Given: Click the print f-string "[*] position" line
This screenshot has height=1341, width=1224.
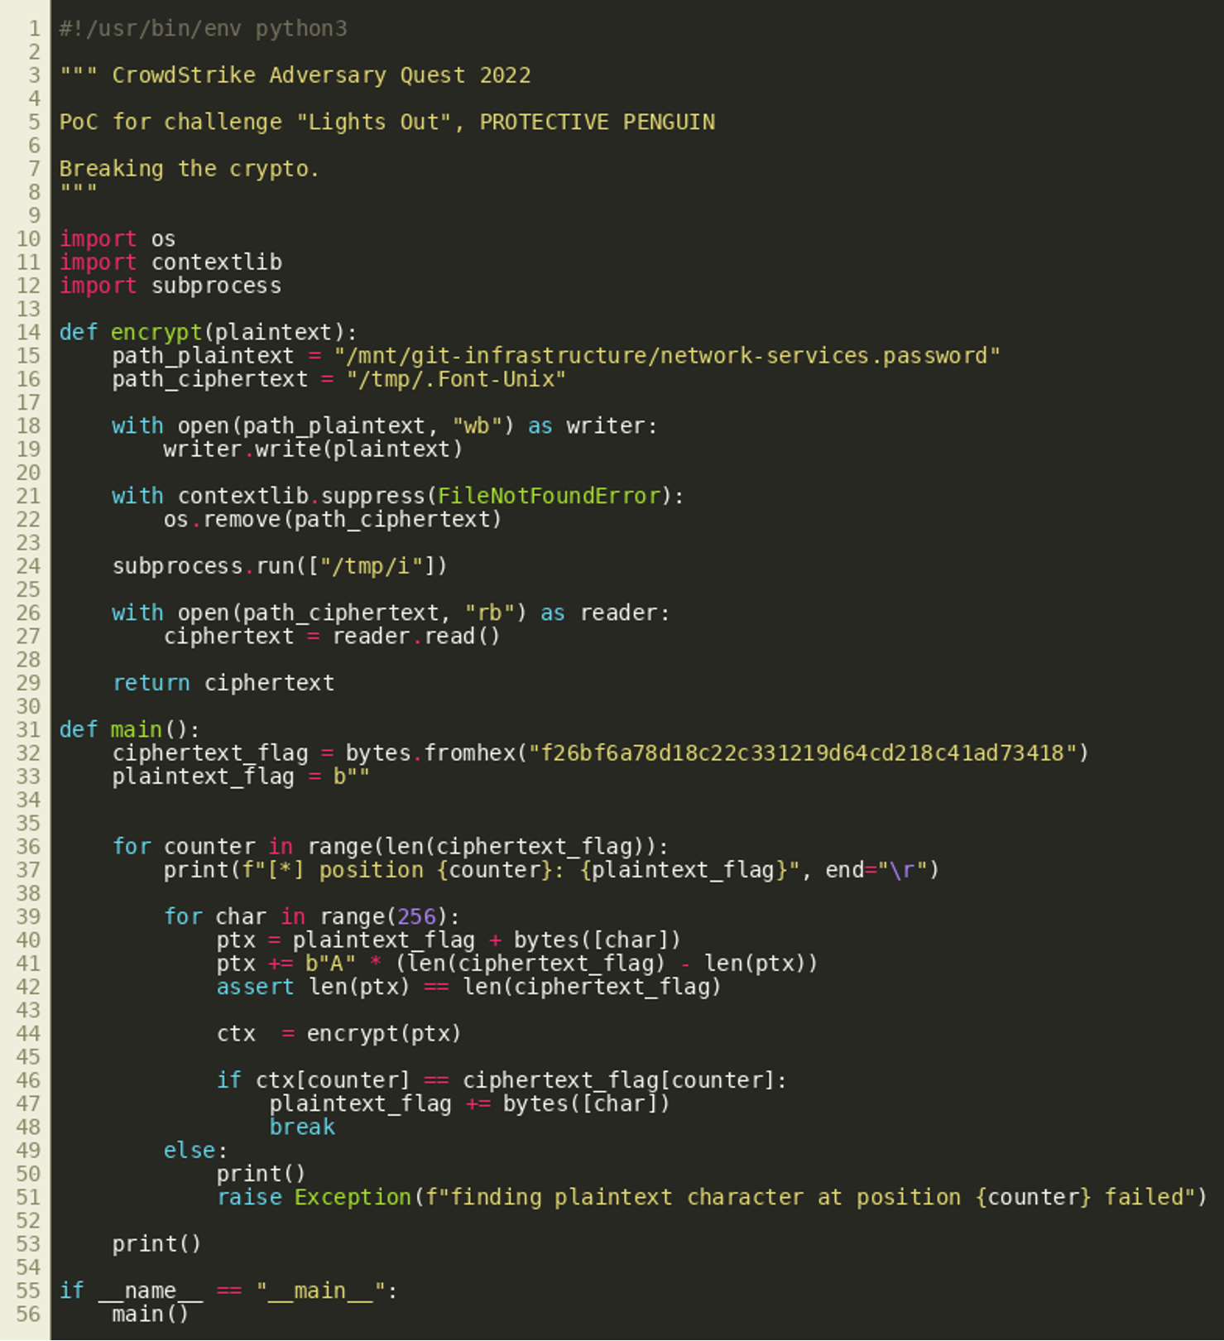Looking at the screenshot, I should click(x=551, y=870).
